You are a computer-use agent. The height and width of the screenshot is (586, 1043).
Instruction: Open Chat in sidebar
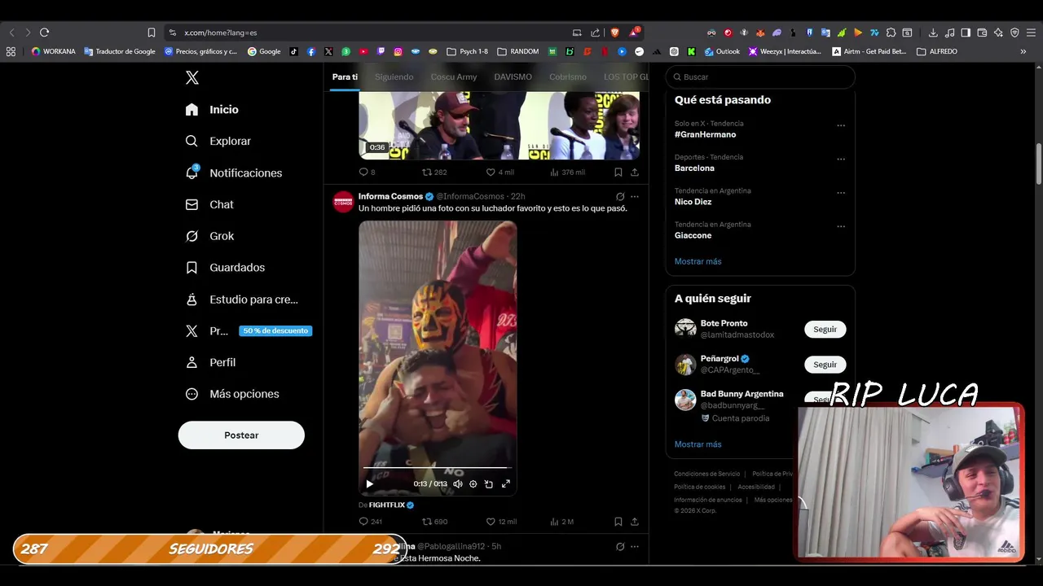209,204
